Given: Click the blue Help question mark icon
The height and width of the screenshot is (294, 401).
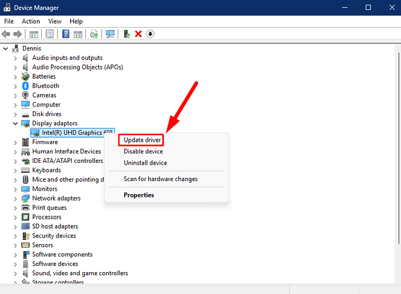Looking at the screenshot, I should [66, 34].
